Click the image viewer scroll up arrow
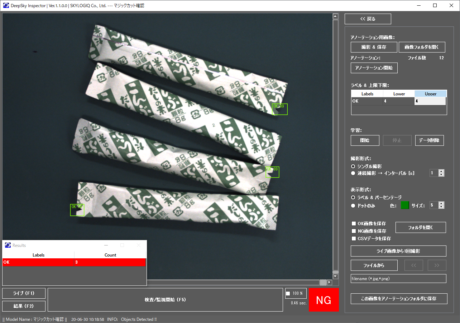Viewport: 460px width, 323px height. (x=335, y=16)
